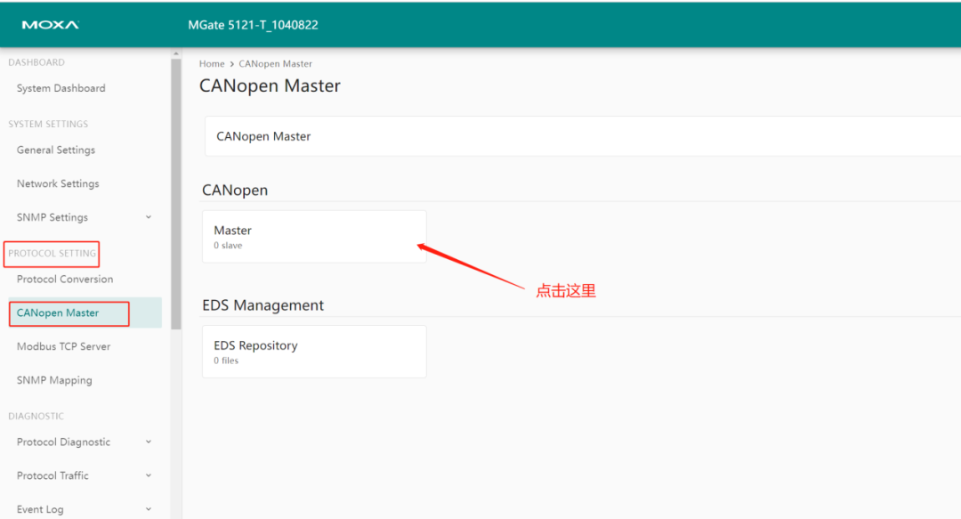Open the EDS Repository card

[314, 351]
